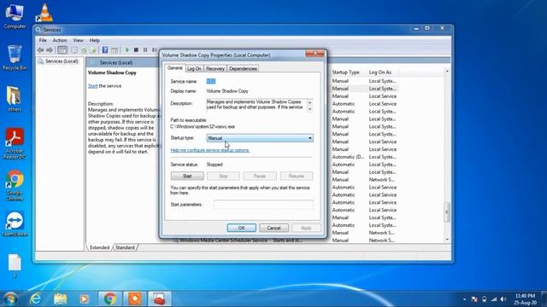The width and height of the screenshot is (547, 307).
Task: Open Windows Explorer from taskbar
Action: point(61,298)
